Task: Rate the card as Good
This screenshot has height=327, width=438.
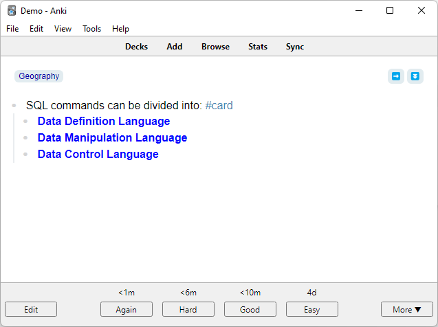Action: coord(250,309)
